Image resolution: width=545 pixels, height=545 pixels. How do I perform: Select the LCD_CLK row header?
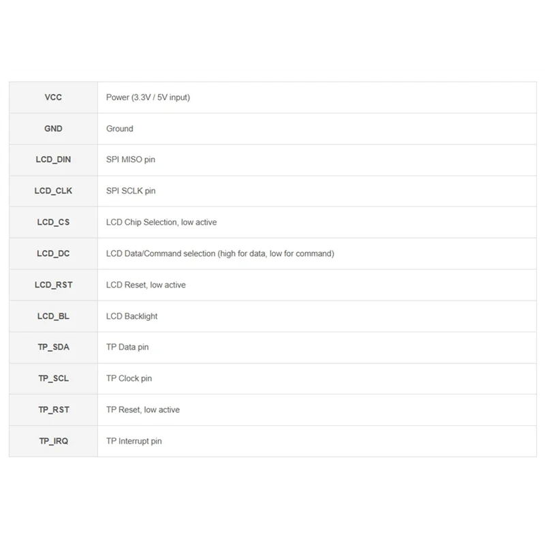pyautogui.click(x=53, y=191)
